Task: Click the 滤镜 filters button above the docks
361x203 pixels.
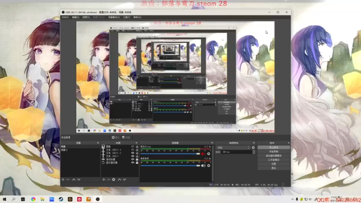Action: pyautogui.click(x=126, y=138)
